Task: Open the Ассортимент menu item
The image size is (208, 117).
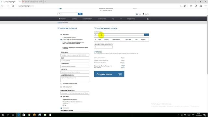Action: pyautogui.click(x=87, y=19)
